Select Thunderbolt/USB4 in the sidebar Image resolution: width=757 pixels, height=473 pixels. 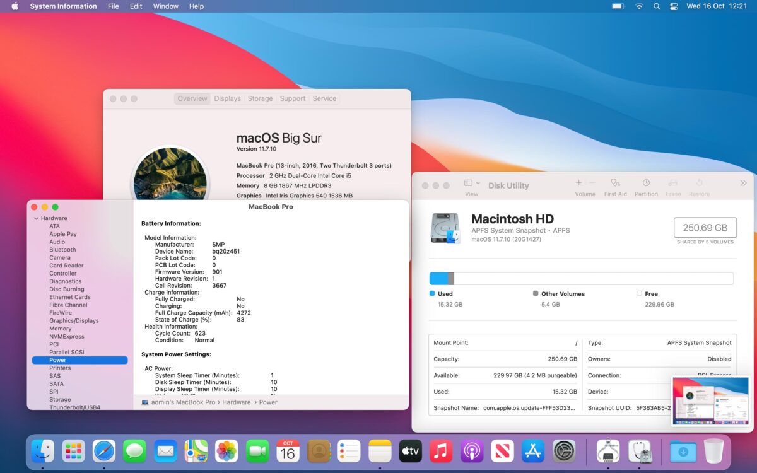[74, 407]
